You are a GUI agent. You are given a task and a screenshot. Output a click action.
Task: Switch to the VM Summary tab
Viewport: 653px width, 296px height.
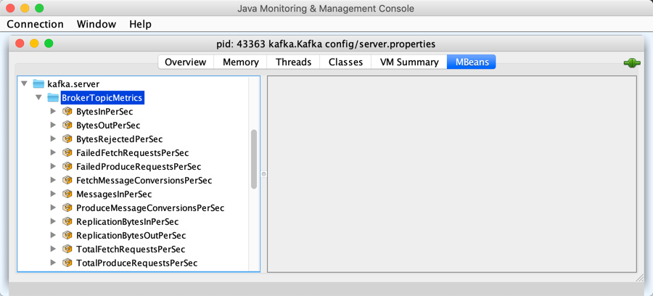408,62
